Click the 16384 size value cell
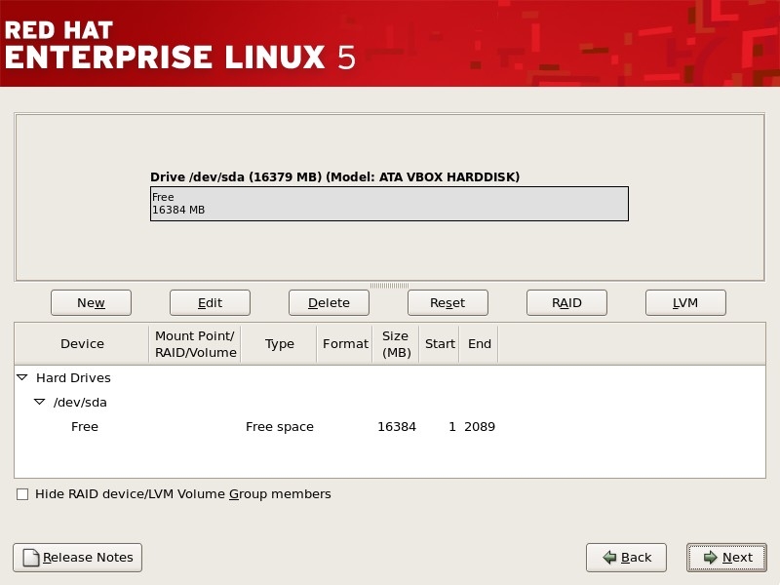The height and width of the screenshot is (585, 780). pos(397,426)
